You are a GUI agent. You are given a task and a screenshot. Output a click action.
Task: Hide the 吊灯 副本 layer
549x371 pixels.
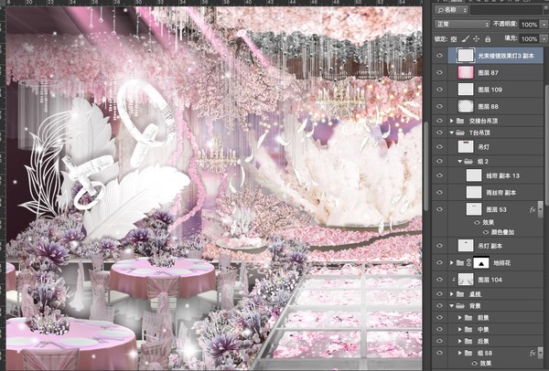[440, 246]
